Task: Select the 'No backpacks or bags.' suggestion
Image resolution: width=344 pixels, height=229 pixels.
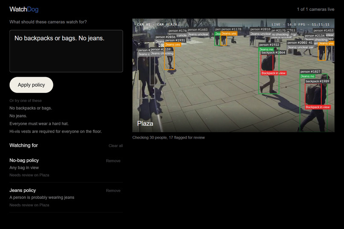Action: tap(31, 108)
